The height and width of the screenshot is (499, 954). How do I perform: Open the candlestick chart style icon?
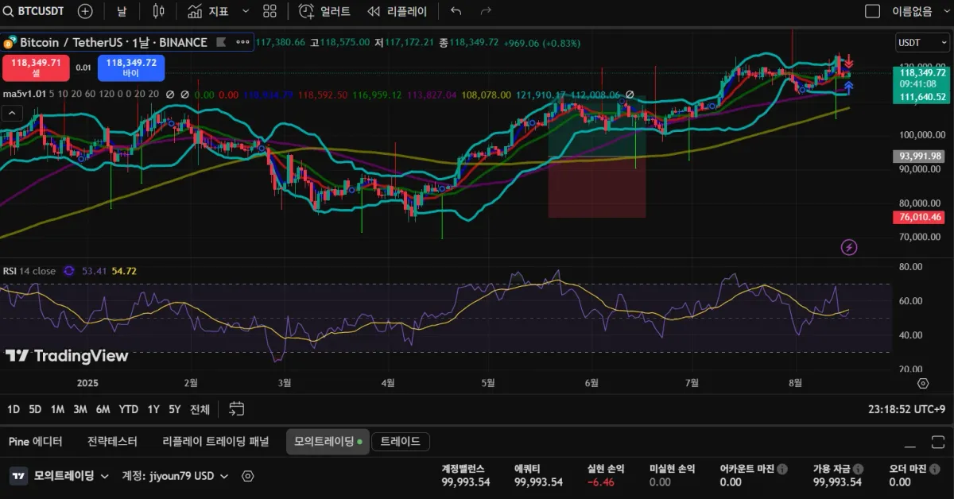pyautogui.click(x=158, y=11)
